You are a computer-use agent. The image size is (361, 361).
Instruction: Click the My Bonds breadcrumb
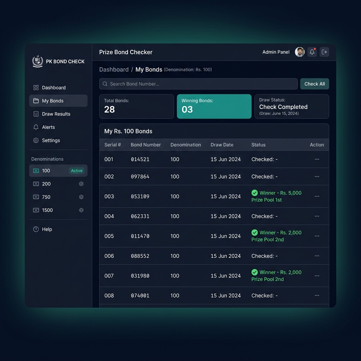click(x=149, y=69)
